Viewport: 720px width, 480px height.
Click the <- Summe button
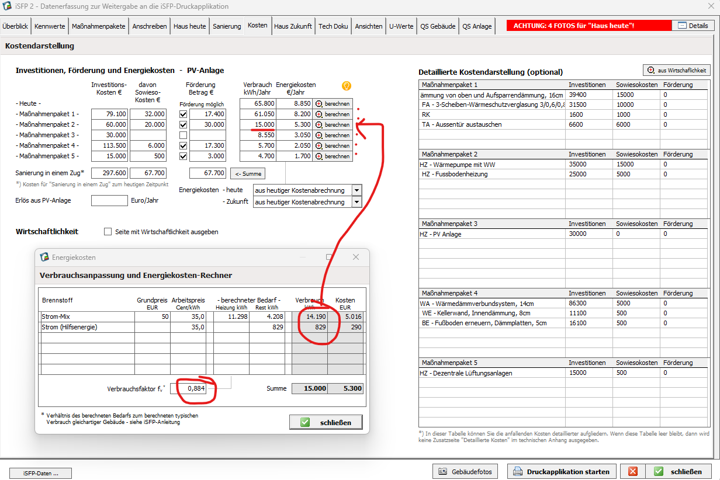(x=248, y=173)
